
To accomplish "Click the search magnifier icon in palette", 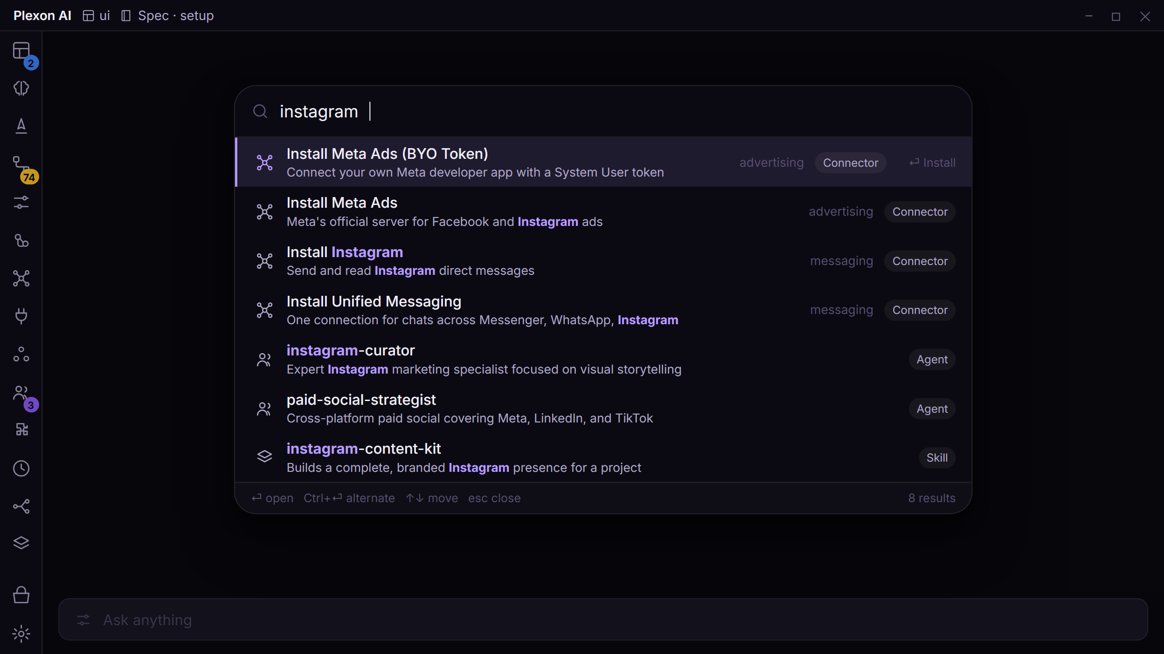I will [260, 111].
